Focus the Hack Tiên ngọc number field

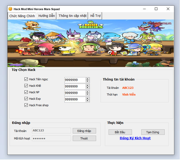click(x=75, y=80)
